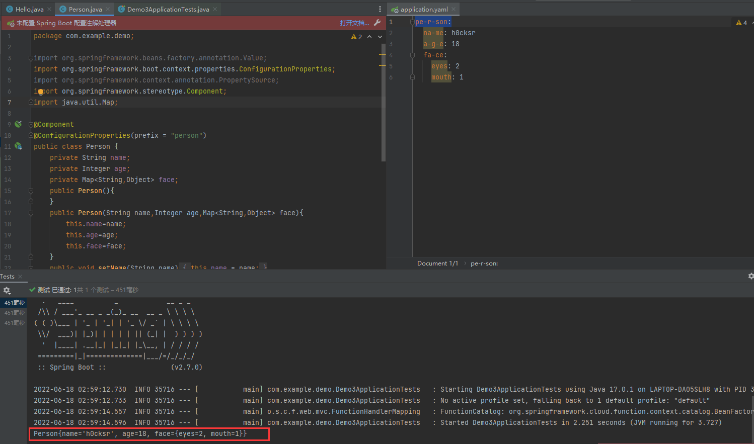Click the warning count in Person.java editor
The height and width of the screenshot is (444, 754).
pyautogui.click(x=356, y=37)
